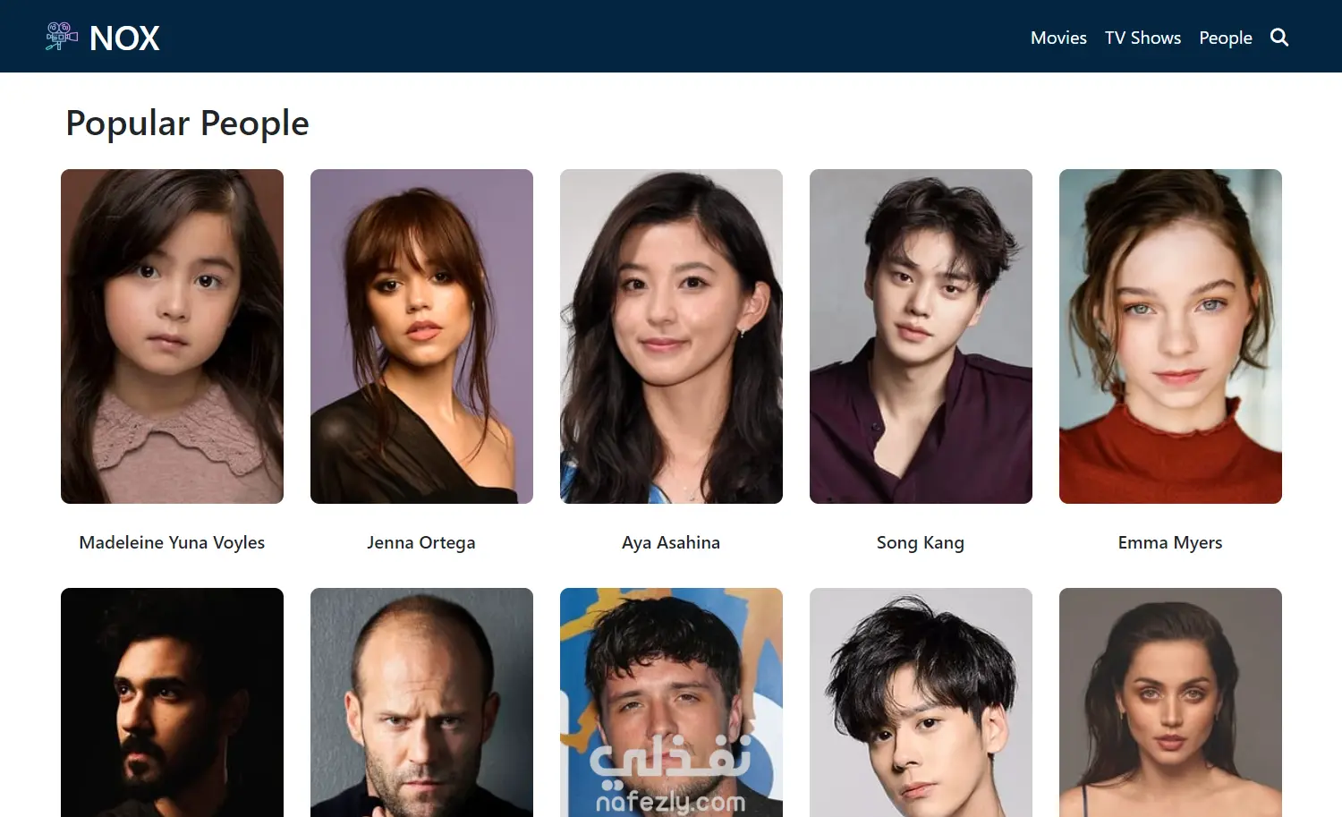Screen dimensions: 1342x817
Task: Select the balding man's portrait thumbnail
Action: pos(421,702)
